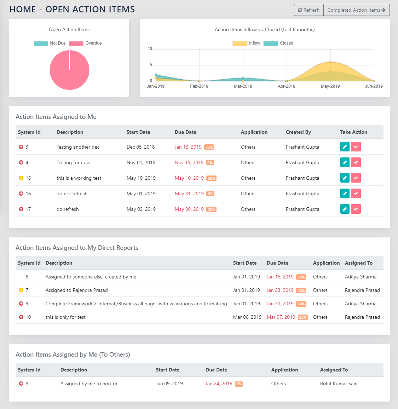The height and width of the screenshot is (409, 398).
Task: Click the Refresh button
Action: point(308,10)
